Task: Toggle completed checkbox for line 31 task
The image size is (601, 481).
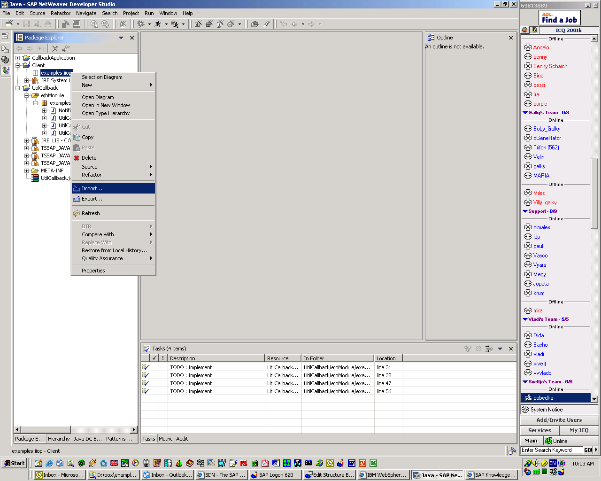Action: pyautogui.click(x=146, y=367)
